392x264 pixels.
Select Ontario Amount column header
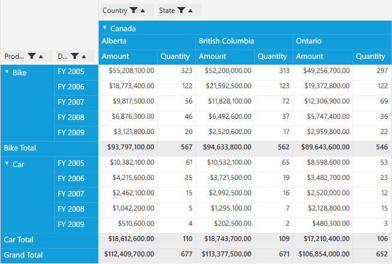(x=323, y=56)
